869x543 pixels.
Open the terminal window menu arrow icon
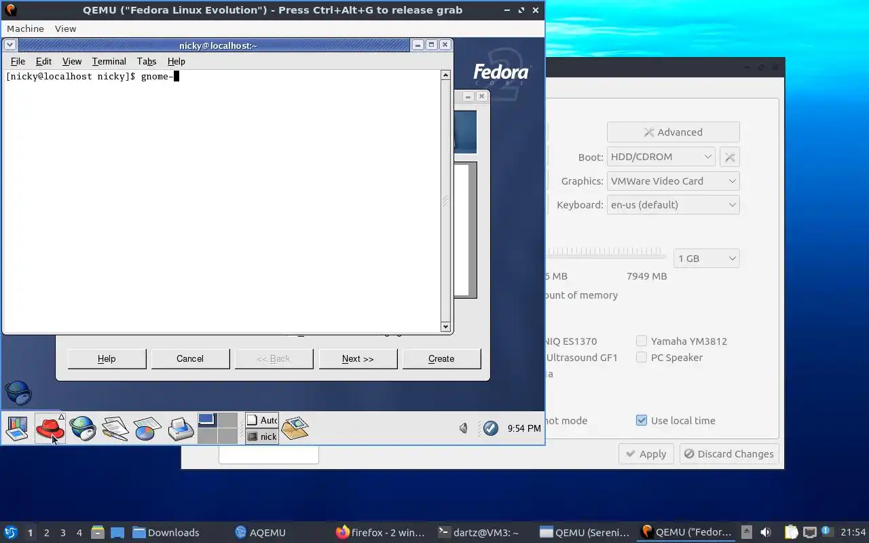point(10,45)
